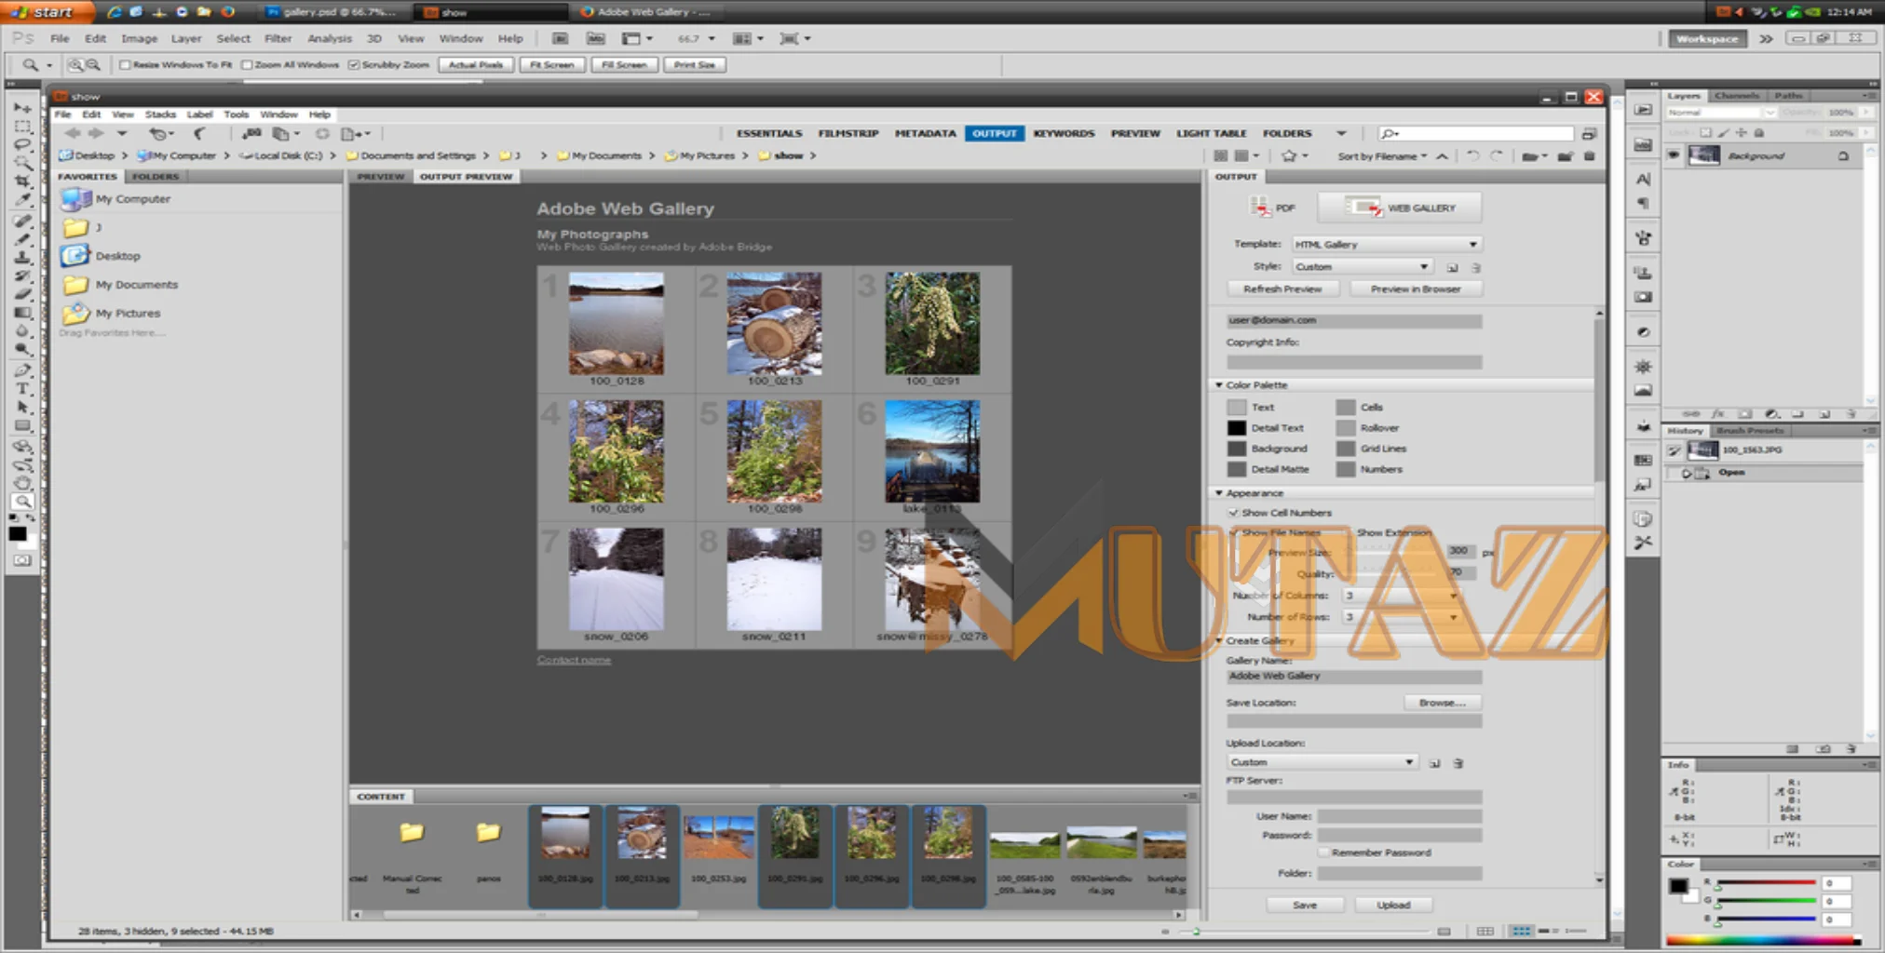Select the Gradient tool
Viewport: 1885px width, 953px height.
22,313
